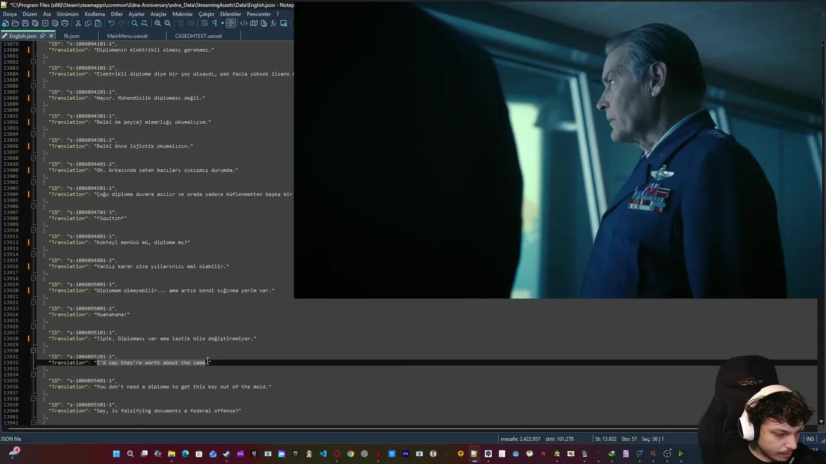This screenshot has height=464, width=826.
Task: Click the JSON file language label
Action: 11,439
